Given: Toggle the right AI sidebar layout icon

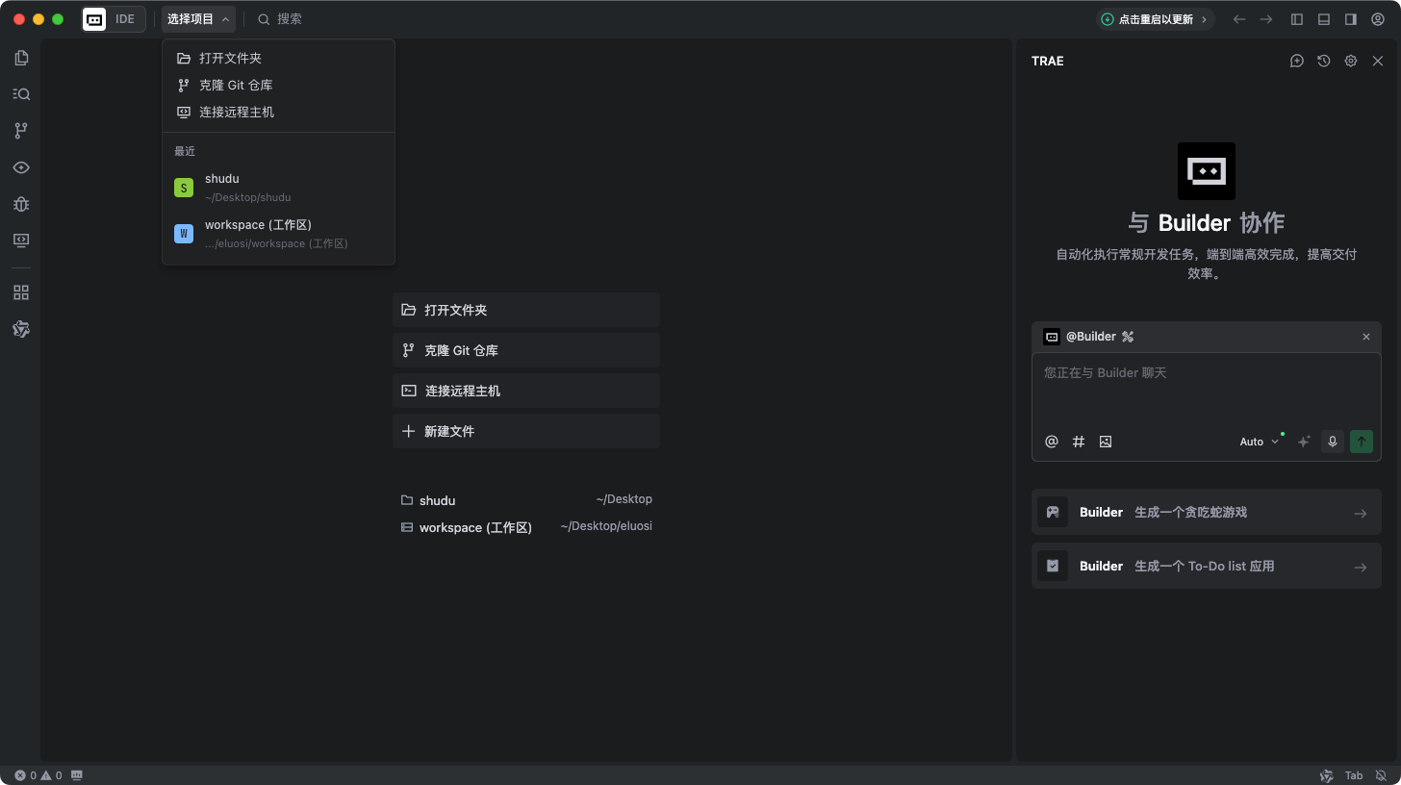Looking at the screenshot, I should 1351,19.
